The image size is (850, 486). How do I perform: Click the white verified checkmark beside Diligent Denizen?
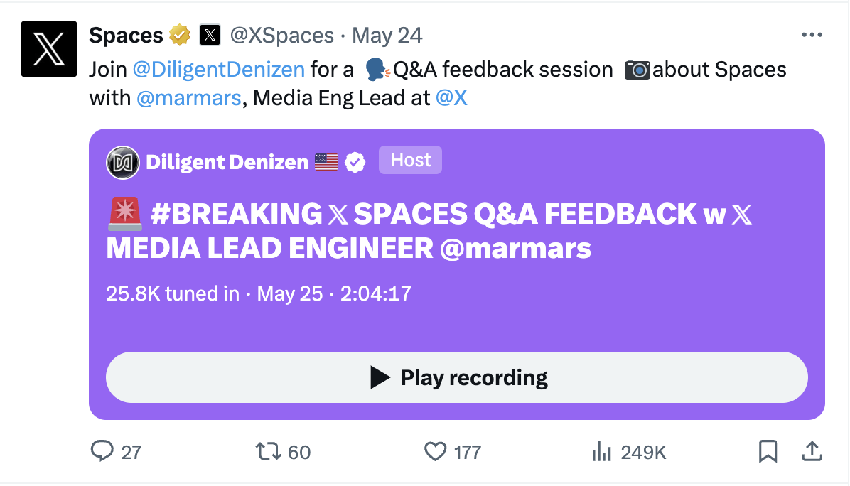tap(355, 161)
